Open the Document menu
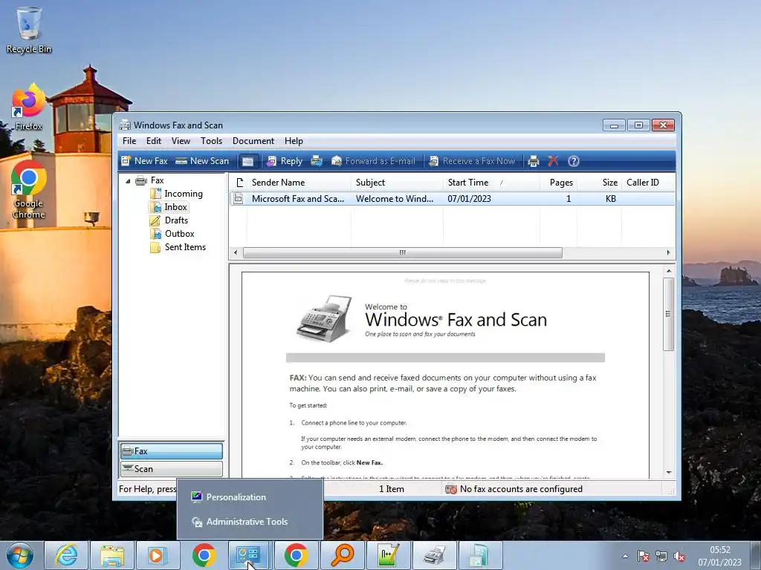Image resolution: width=761 pixels, height=570 pixels. point(253,141)
